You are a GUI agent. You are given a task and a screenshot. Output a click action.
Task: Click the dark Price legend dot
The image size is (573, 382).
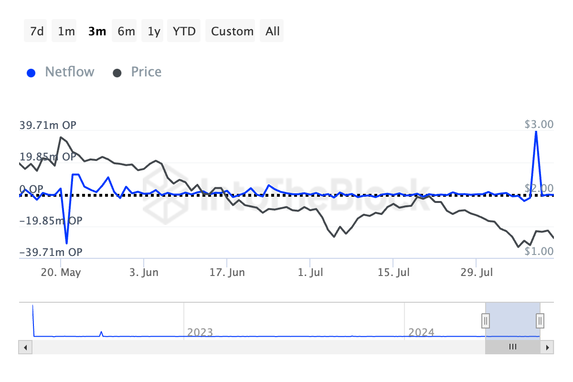(x=117, y=73)
